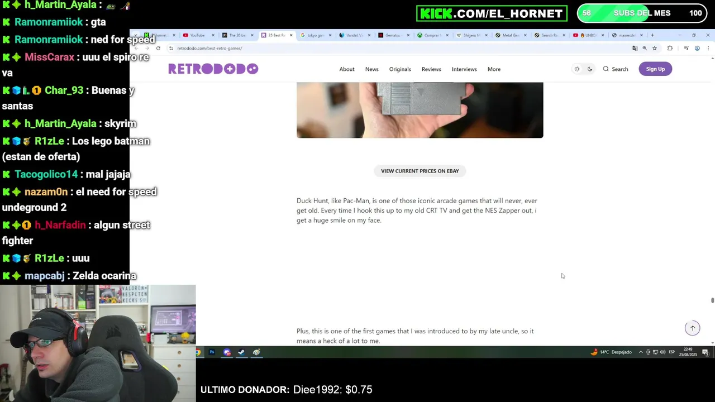715x402 pixels.
Task: Open the media control icon in the toolbar
Action: (686, 49)
